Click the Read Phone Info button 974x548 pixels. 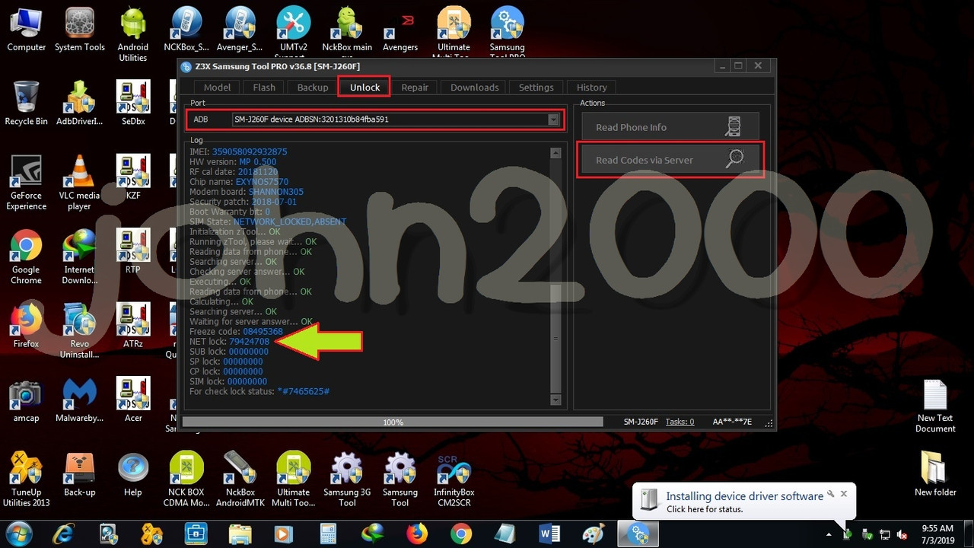(670, 127)
